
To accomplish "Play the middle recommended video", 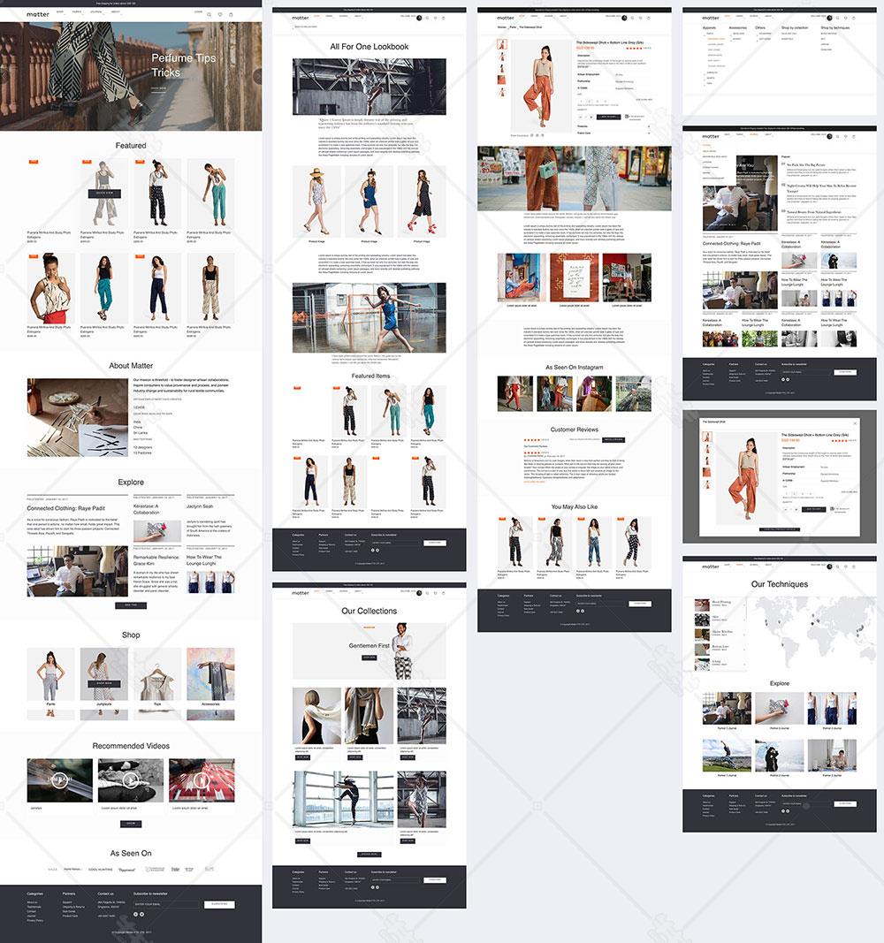I will pos(130,780).
